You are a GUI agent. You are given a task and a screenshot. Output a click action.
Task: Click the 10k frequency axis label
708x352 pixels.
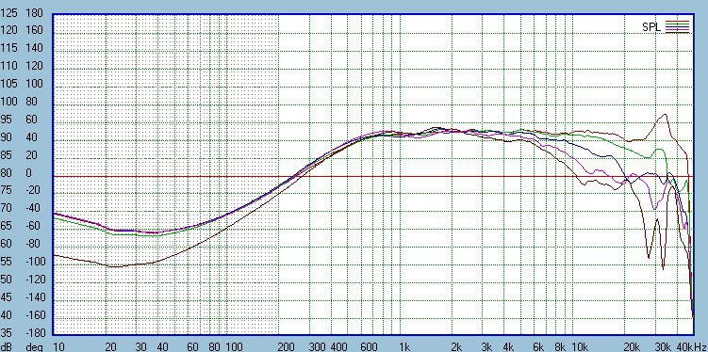pyautogui.click(x=579, y=346)
